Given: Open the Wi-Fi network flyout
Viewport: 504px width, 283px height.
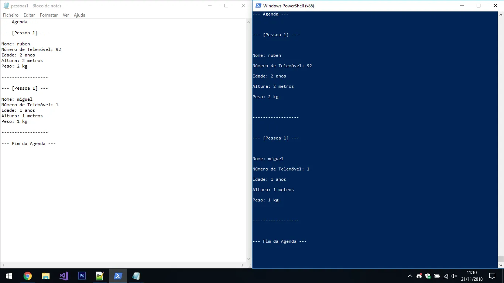Looking at the screenshot, I should [446, 276].
